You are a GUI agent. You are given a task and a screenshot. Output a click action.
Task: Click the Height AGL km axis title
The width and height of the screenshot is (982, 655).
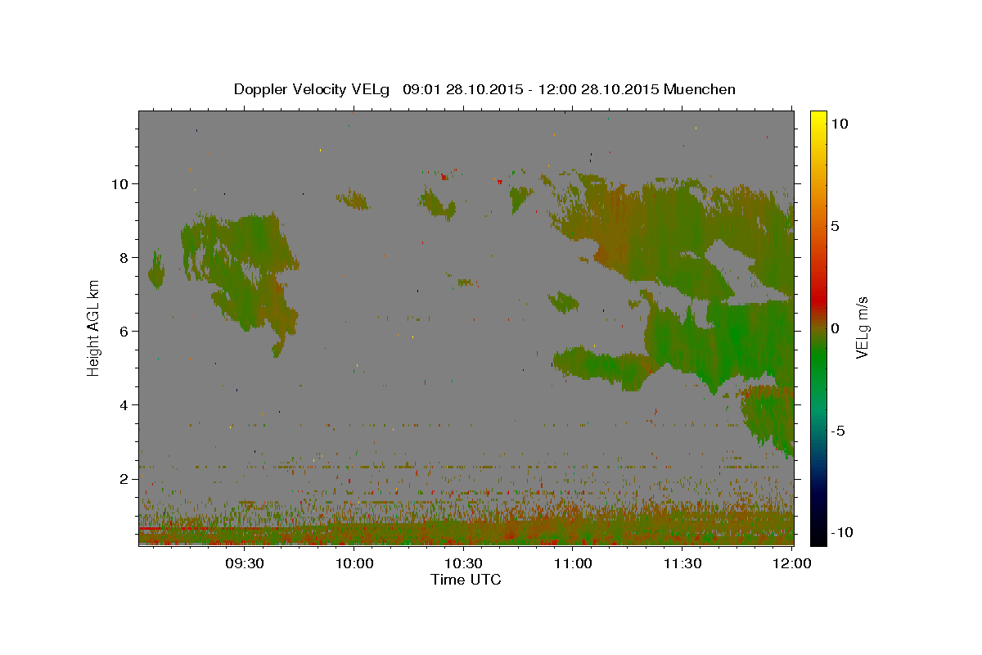[x=94, y=327]
